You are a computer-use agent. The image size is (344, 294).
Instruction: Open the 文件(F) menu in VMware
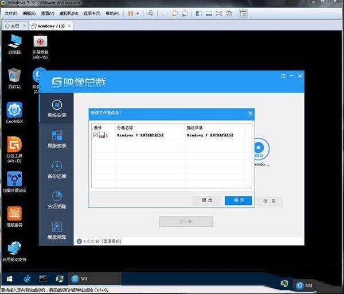click(x=11, y=13)
